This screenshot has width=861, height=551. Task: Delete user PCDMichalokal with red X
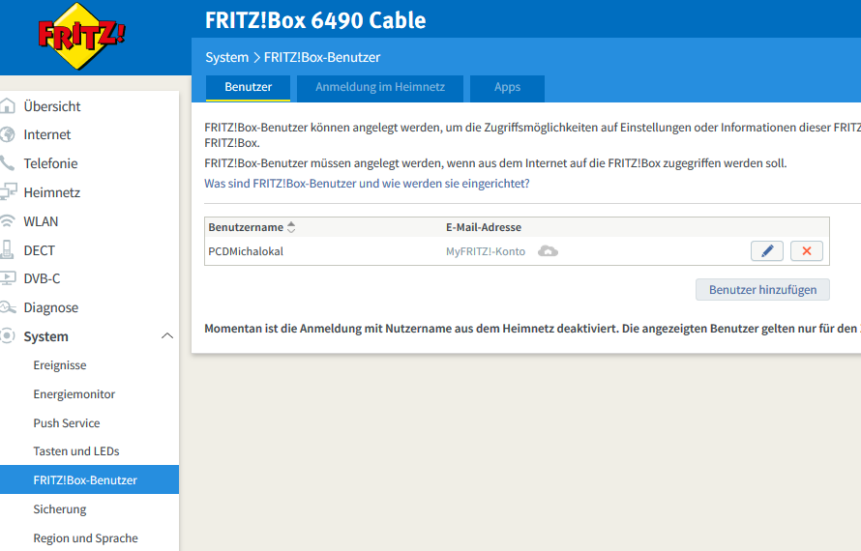807,251
